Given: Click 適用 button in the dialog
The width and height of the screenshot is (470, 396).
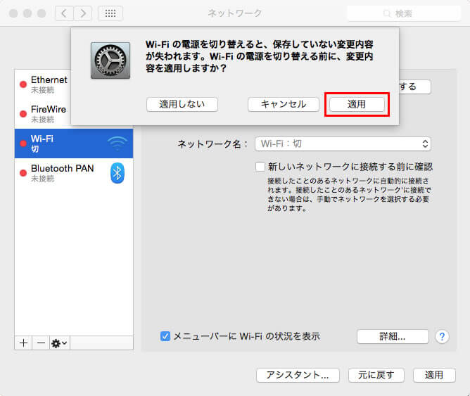Looking at the screenshot, I should [x=357, y=104].
